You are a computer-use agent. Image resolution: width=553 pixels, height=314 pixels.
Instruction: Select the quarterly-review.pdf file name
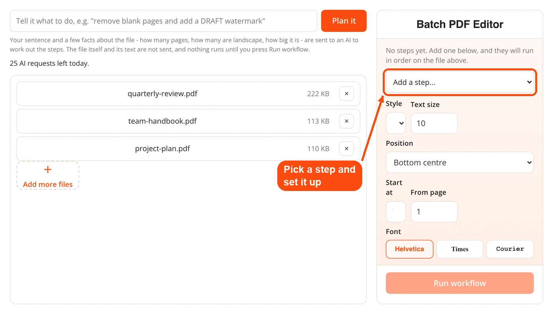coord(162,94)
